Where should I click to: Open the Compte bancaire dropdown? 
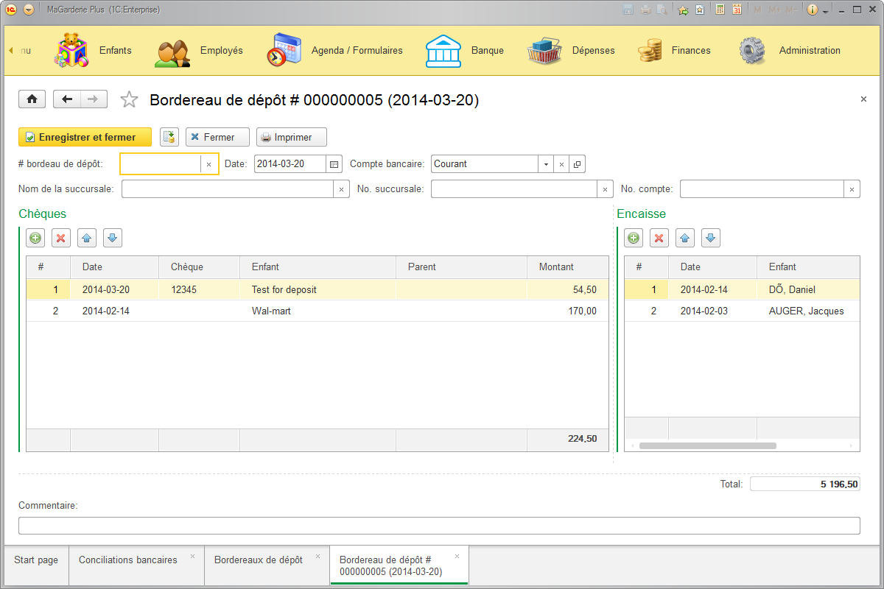(546, 163)
